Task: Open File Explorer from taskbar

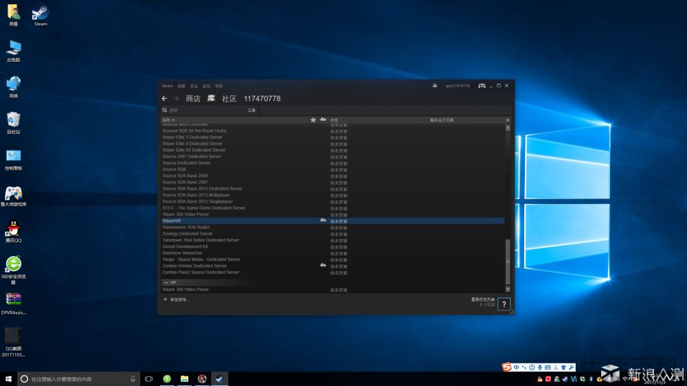Action: pos(184,378)
